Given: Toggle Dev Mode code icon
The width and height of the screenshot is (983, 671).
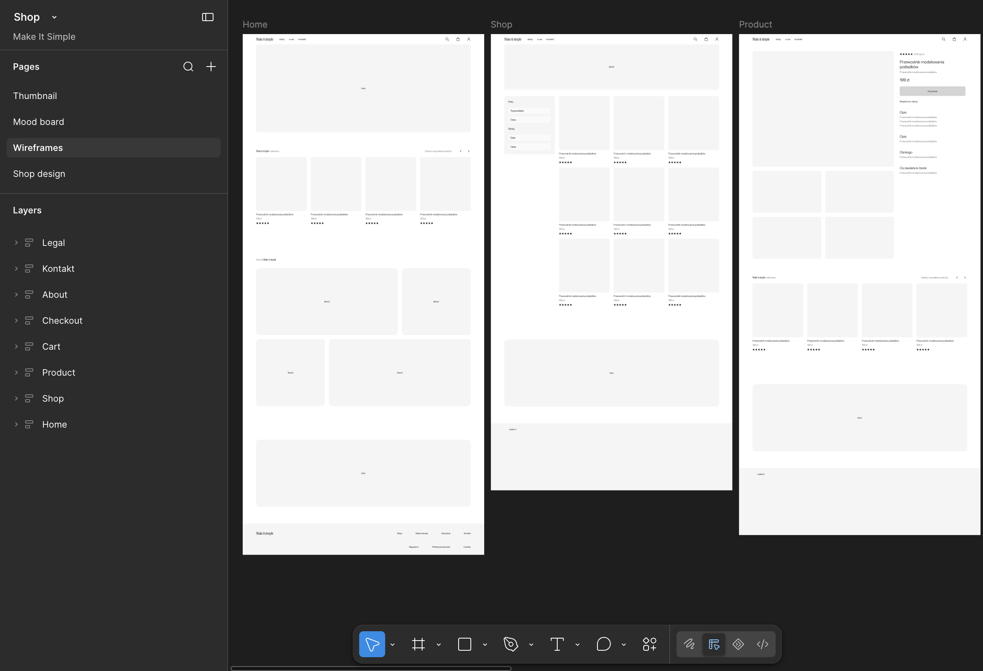Looking at the screenshot, I should tap(763, 644).
